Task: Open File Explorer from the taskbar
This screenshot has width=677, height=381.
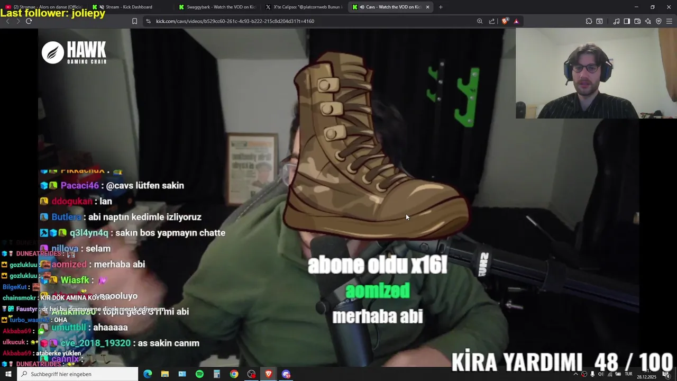Action: point(165,374)
